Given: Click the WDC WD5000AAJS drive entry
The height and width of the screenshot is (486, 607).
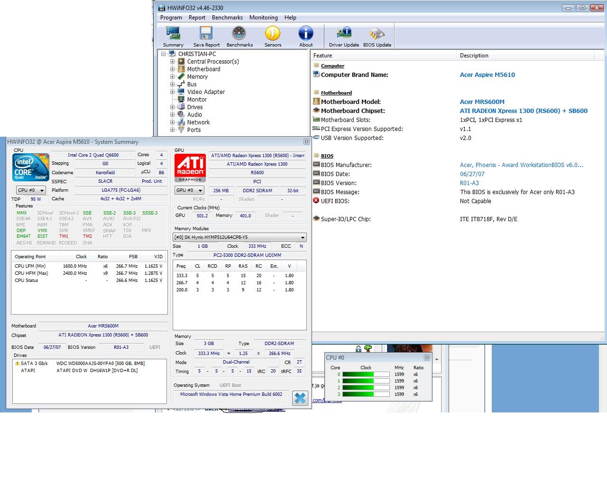Looking at the screenshot, I should tap(101, 364).
